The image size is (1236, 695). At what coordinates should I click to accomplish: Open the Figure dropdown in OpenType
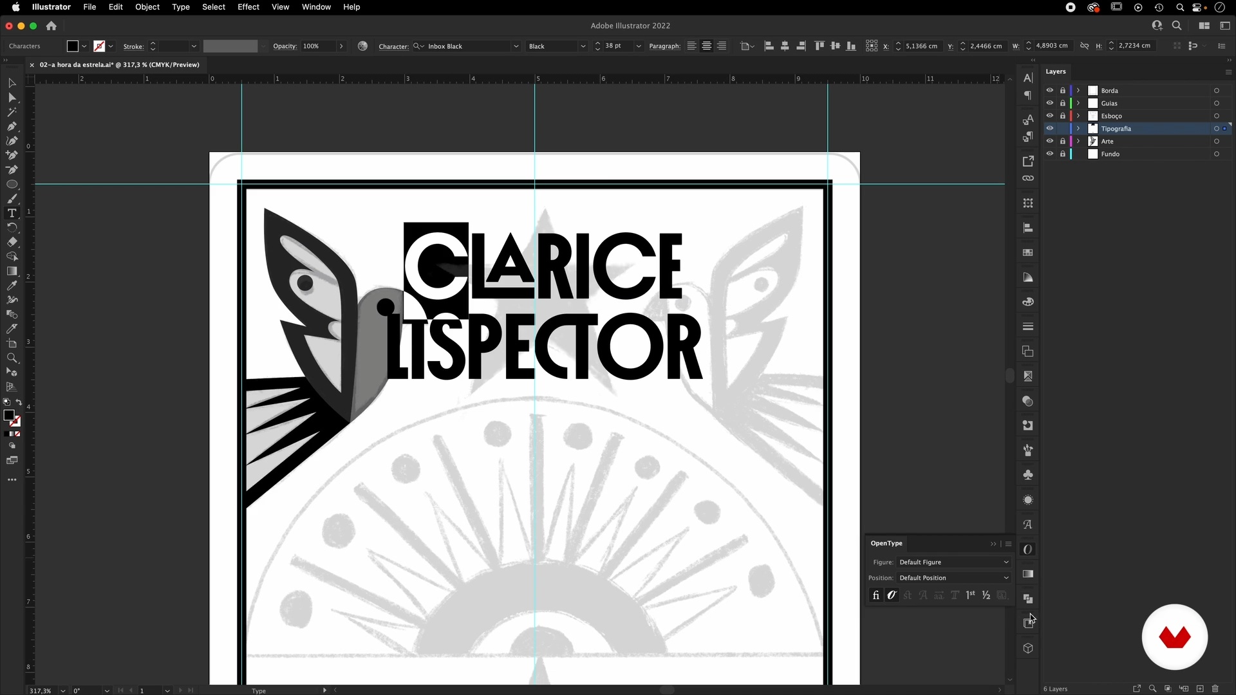953,562
